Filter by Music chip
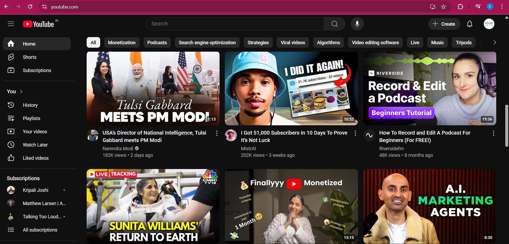Viewport: 509px width, 244px height. (438, 42)
